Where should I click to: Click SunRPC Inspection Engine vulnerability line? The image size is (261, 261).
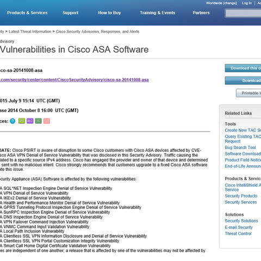pos(55,212)
